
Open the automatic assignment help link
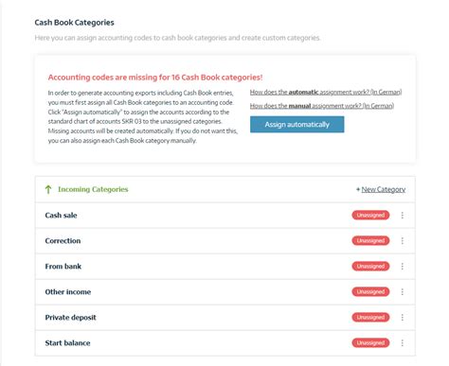pos(326,92)
